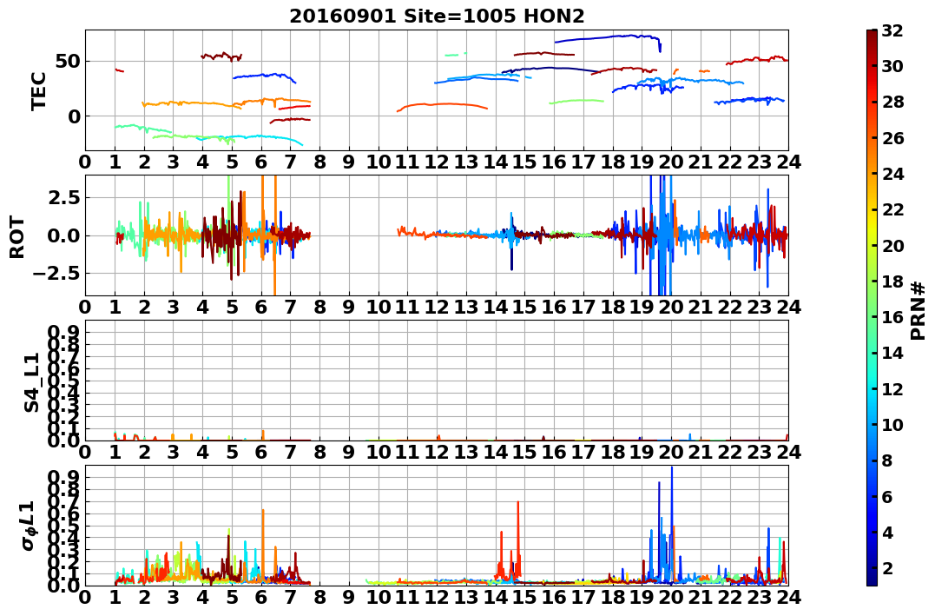Click the '0' tick on the TEC y-axis

pyautogui.click(x=74, y=116)
